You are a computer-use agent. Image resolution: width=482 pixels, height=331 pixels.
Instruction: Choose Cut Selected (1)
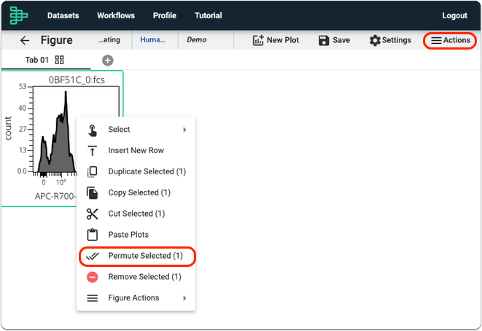[x=136, y=214]
